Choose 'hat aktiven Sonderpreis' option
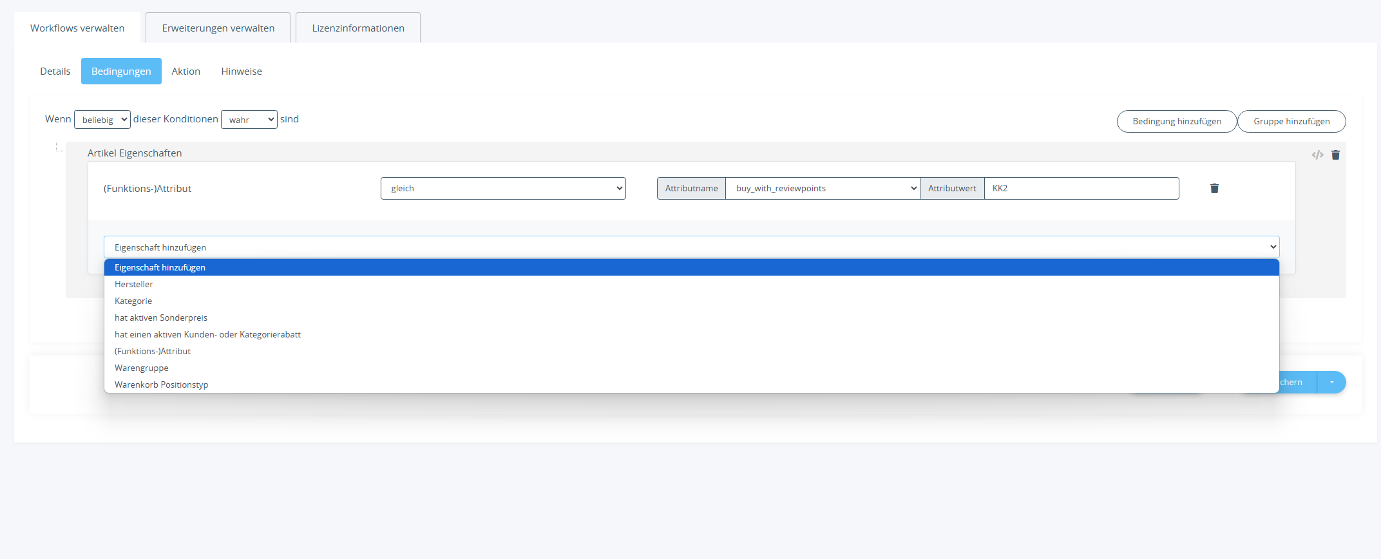The image size is (1381, 559). (x=692, y=317)
